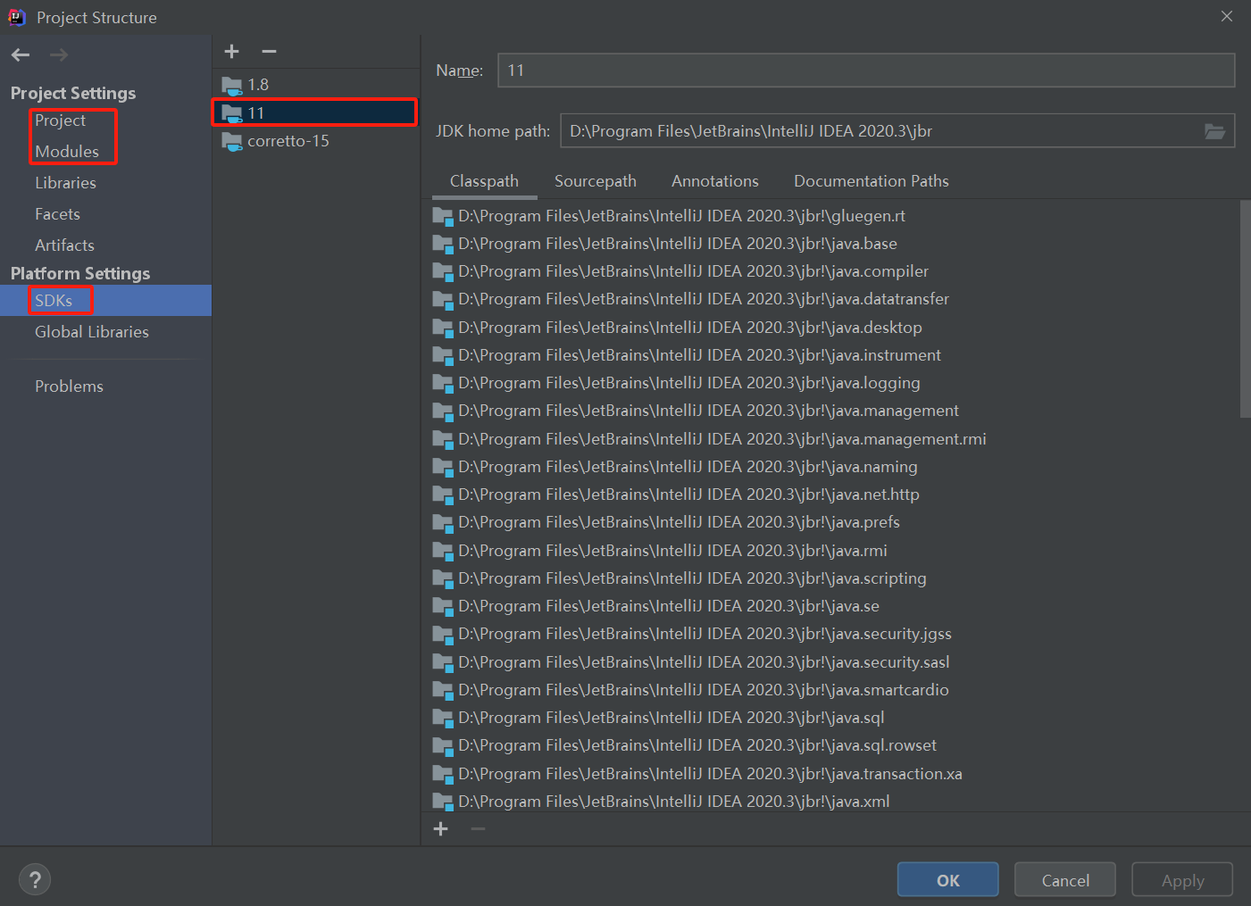Add a new SDK with plus icon

232,52
